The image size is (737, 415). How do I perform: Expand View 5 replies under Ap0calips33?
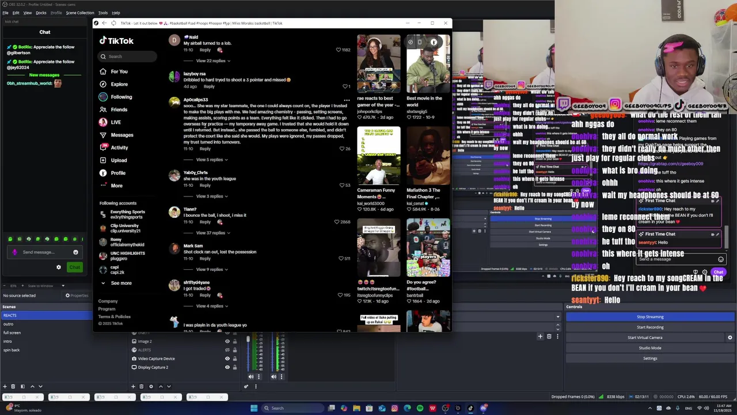pos(212,160)
